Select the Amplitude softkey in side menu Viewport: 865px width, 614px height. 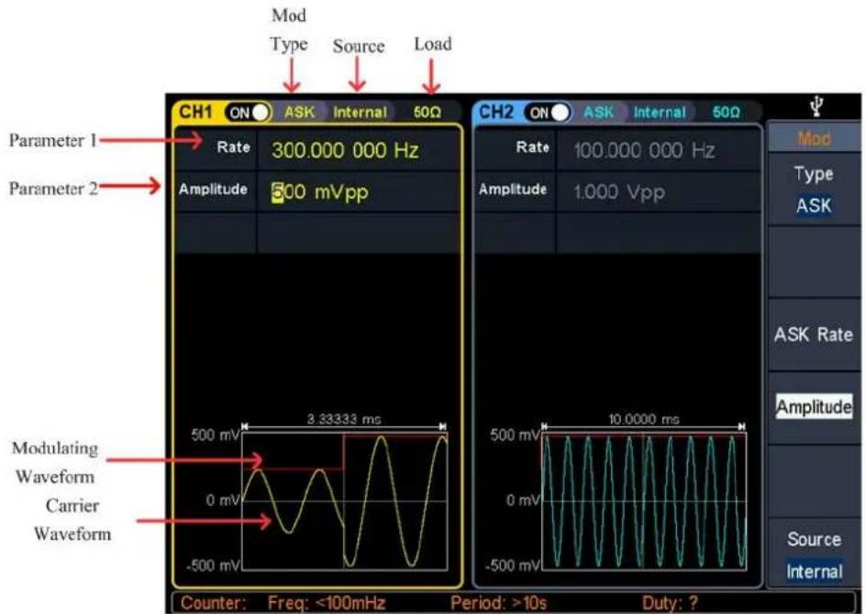click(x=814, y=407)
